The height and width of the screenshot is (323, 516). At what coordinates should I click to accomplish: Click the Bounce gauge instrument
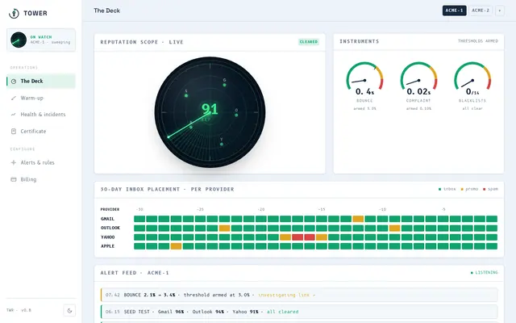click(364, 86)
